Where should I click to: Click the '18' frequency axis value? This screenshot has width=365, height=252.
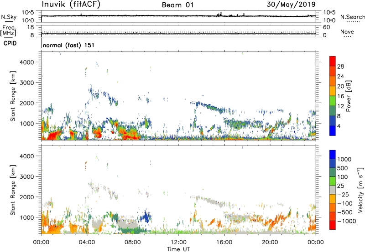31,27
